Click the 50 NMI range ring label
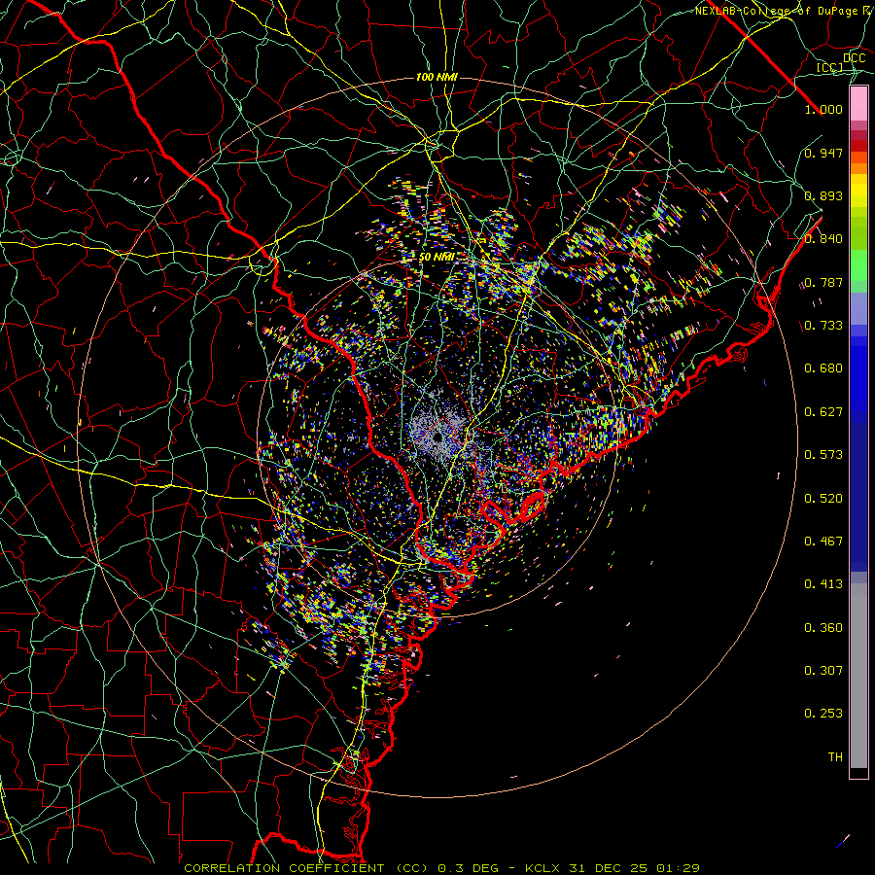875x875 pixels. click(x=437, y=257)
